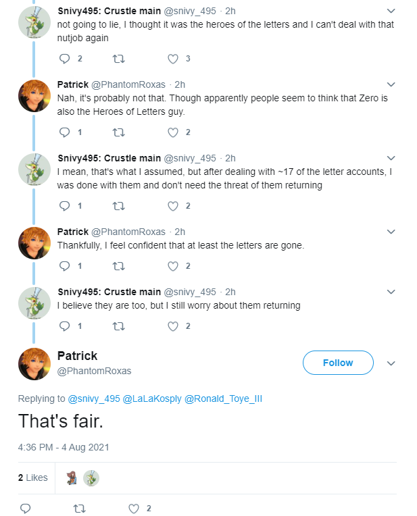417x516 pixels.
Task: Follow Patrick @PhantomRoxas
Action: pyautogui.click(x=338, y=363)
